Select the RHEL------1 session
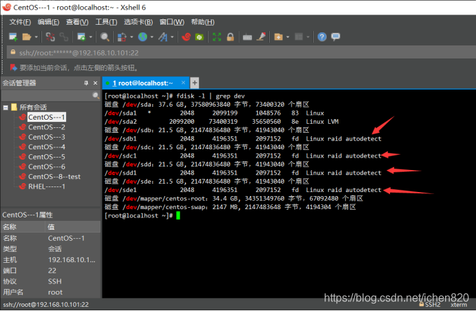The image size is (476, 311). (47, 186)
